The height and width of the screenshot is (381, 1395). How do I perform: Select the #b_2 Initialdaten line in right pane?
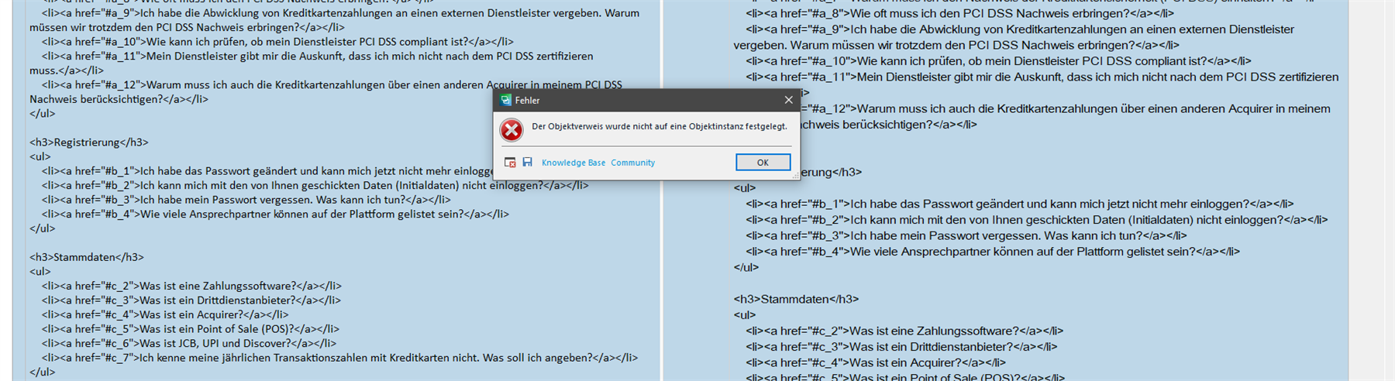point(1037,220)
